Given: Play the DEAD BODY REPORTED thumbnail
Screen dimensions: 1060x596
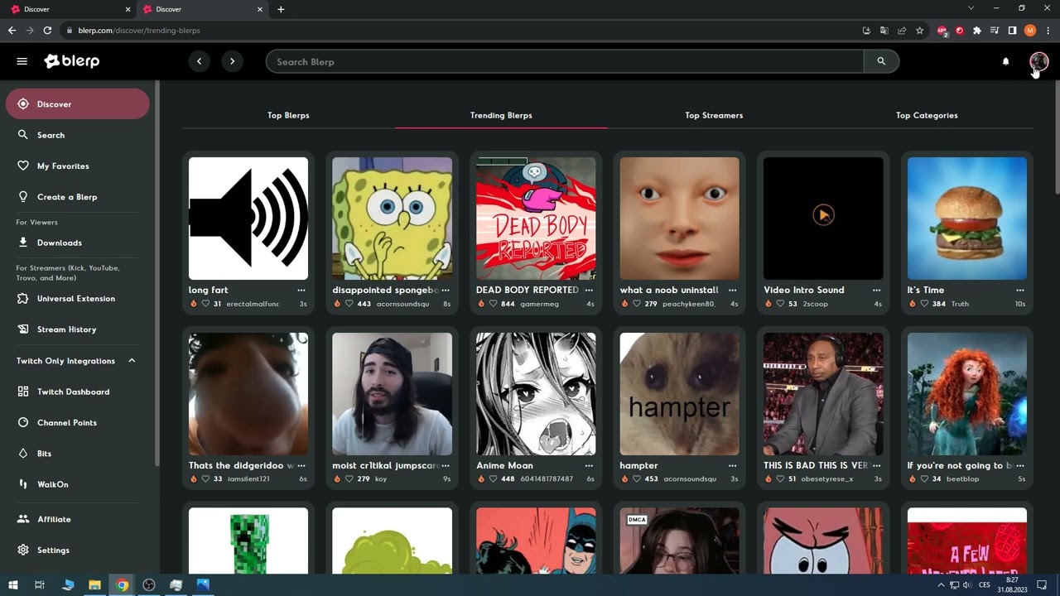Looking at the screenshot, I should click(x=536, y=219).
